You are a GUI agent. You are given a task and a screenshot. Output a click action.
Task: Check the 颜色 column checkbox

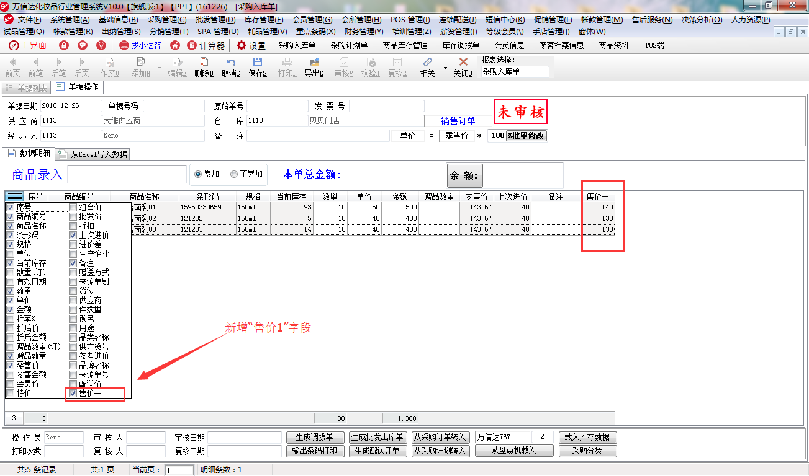(x=73, y=319)
